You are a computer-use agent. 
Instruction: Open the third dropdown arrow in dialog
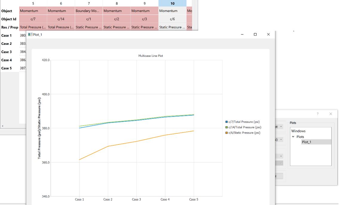281,156
